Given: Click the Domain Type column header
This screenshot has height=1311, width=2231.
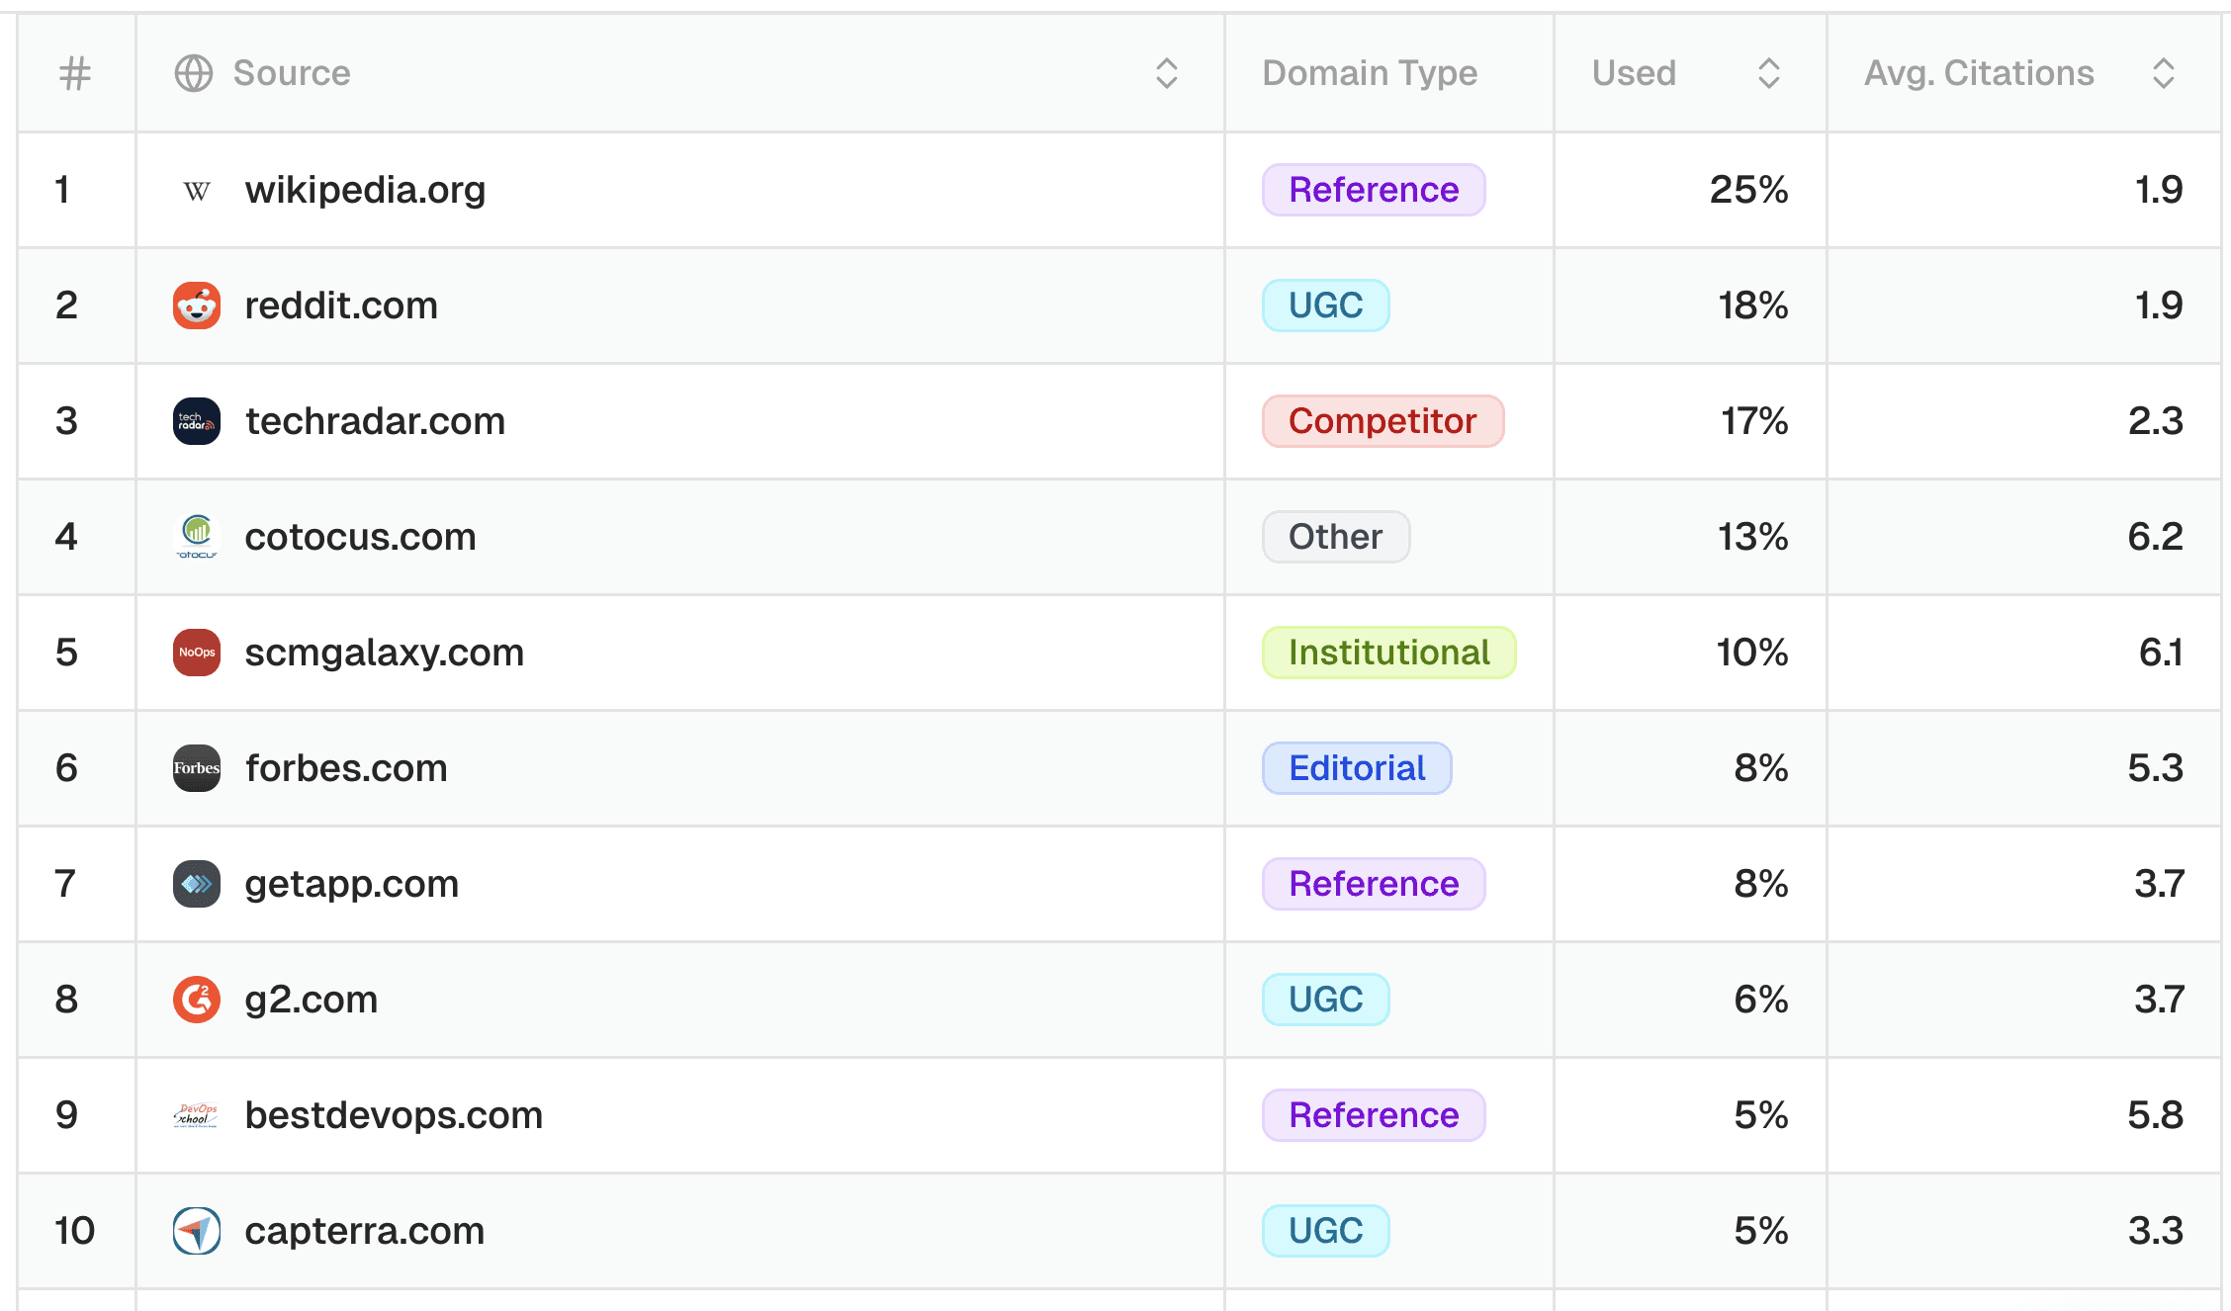Looking at the screenshot, I should [1370, 73].
